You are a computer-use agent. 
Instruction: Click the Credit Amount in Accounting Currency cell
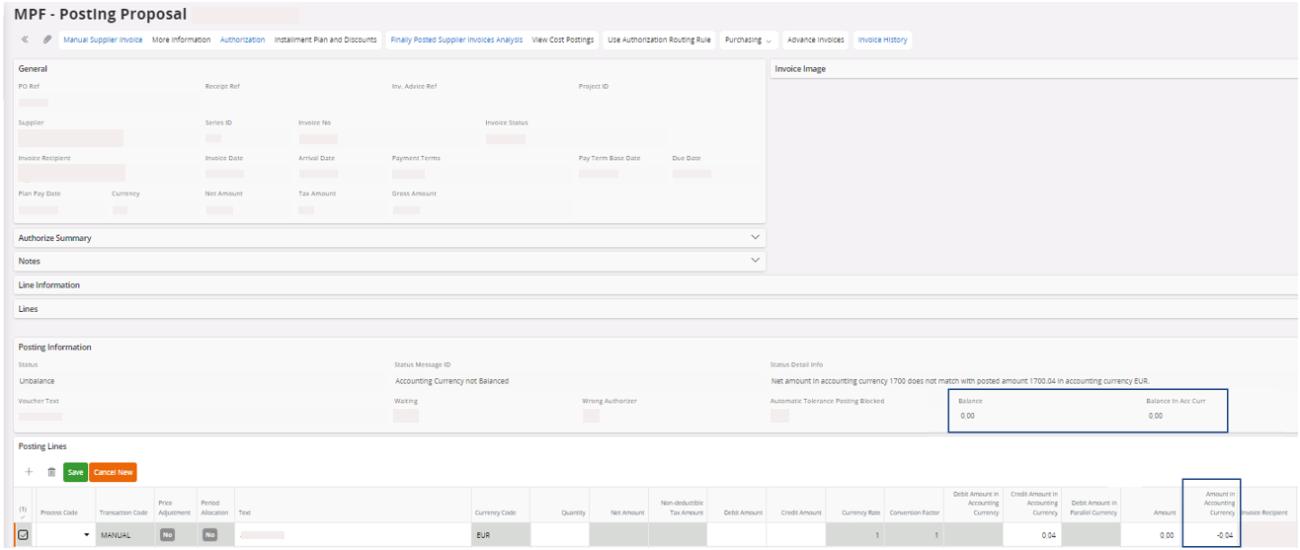pyautogui.click(x=1032, y=535)
